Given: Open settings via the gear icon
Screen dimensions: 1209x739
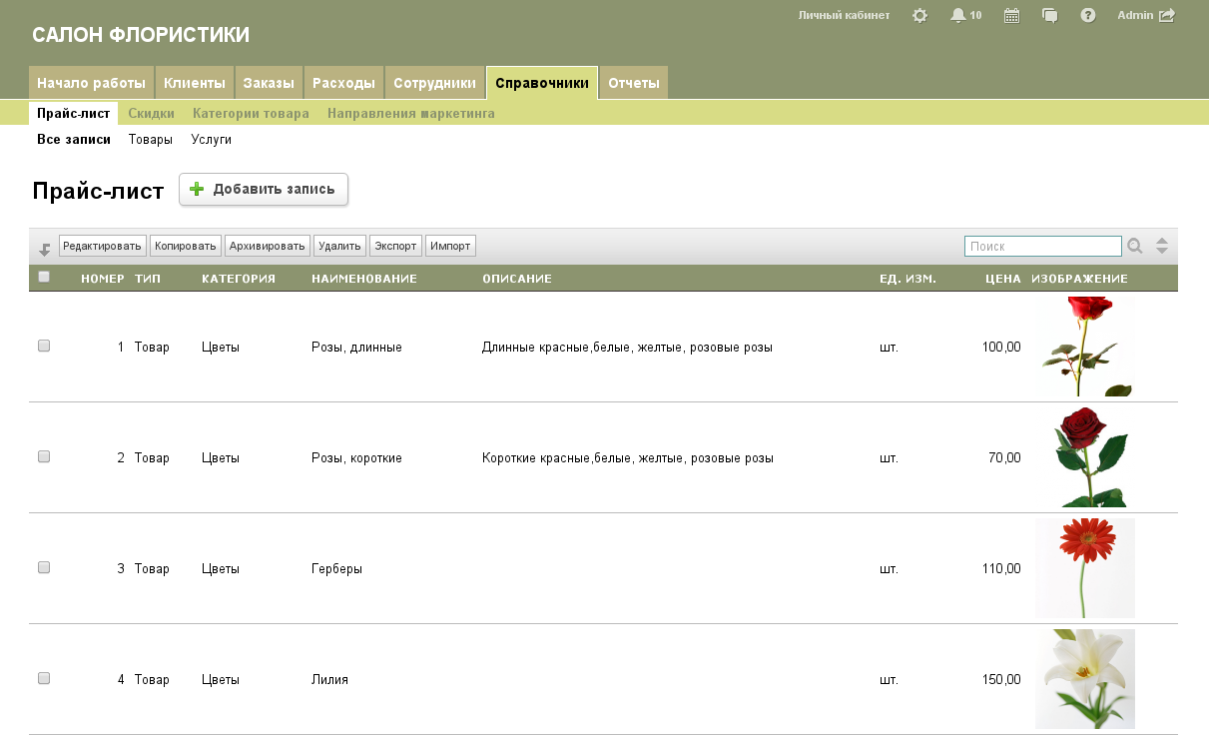Looking at the screenshot, I should [x=919, y=15].
